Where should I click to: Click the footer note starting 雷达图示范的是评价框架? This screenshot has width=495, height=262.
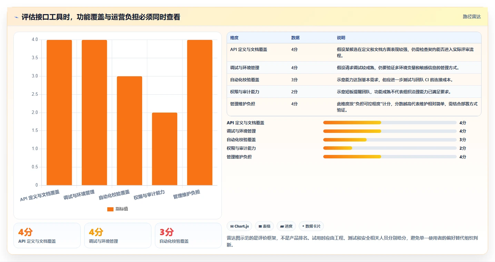click(x=352, y=241)
